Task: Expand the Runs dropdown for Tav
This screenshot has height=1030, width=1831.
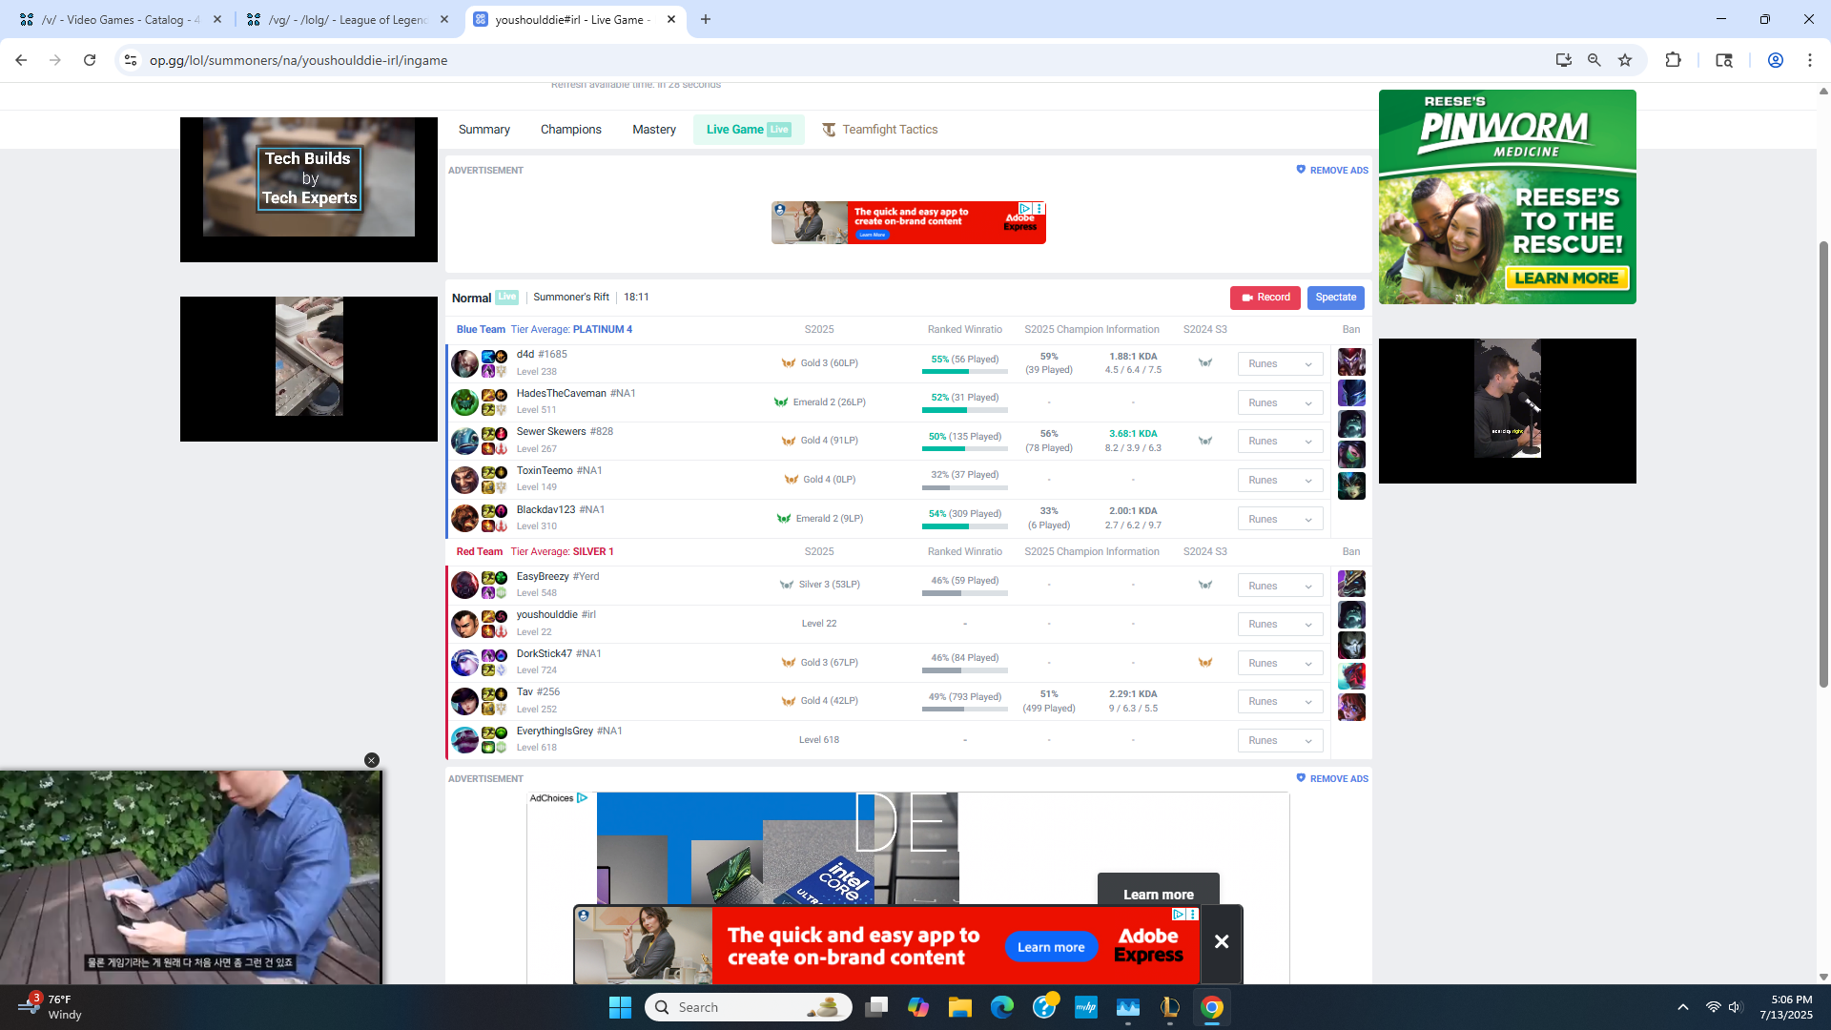Action: 1280,702
